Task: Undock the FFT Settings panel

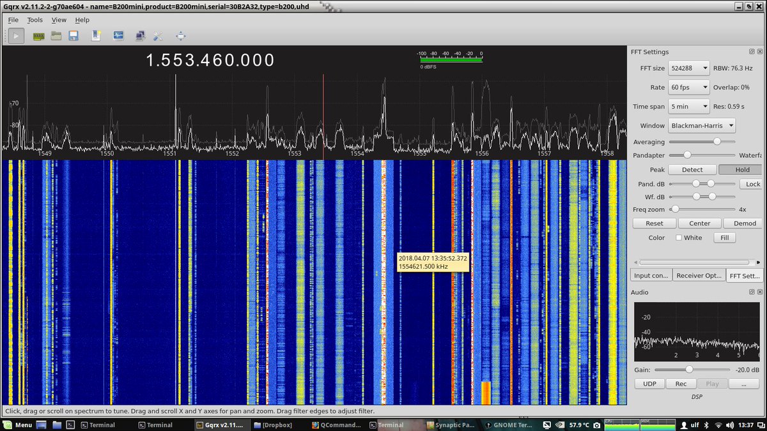Action: (x=752, y=52)
